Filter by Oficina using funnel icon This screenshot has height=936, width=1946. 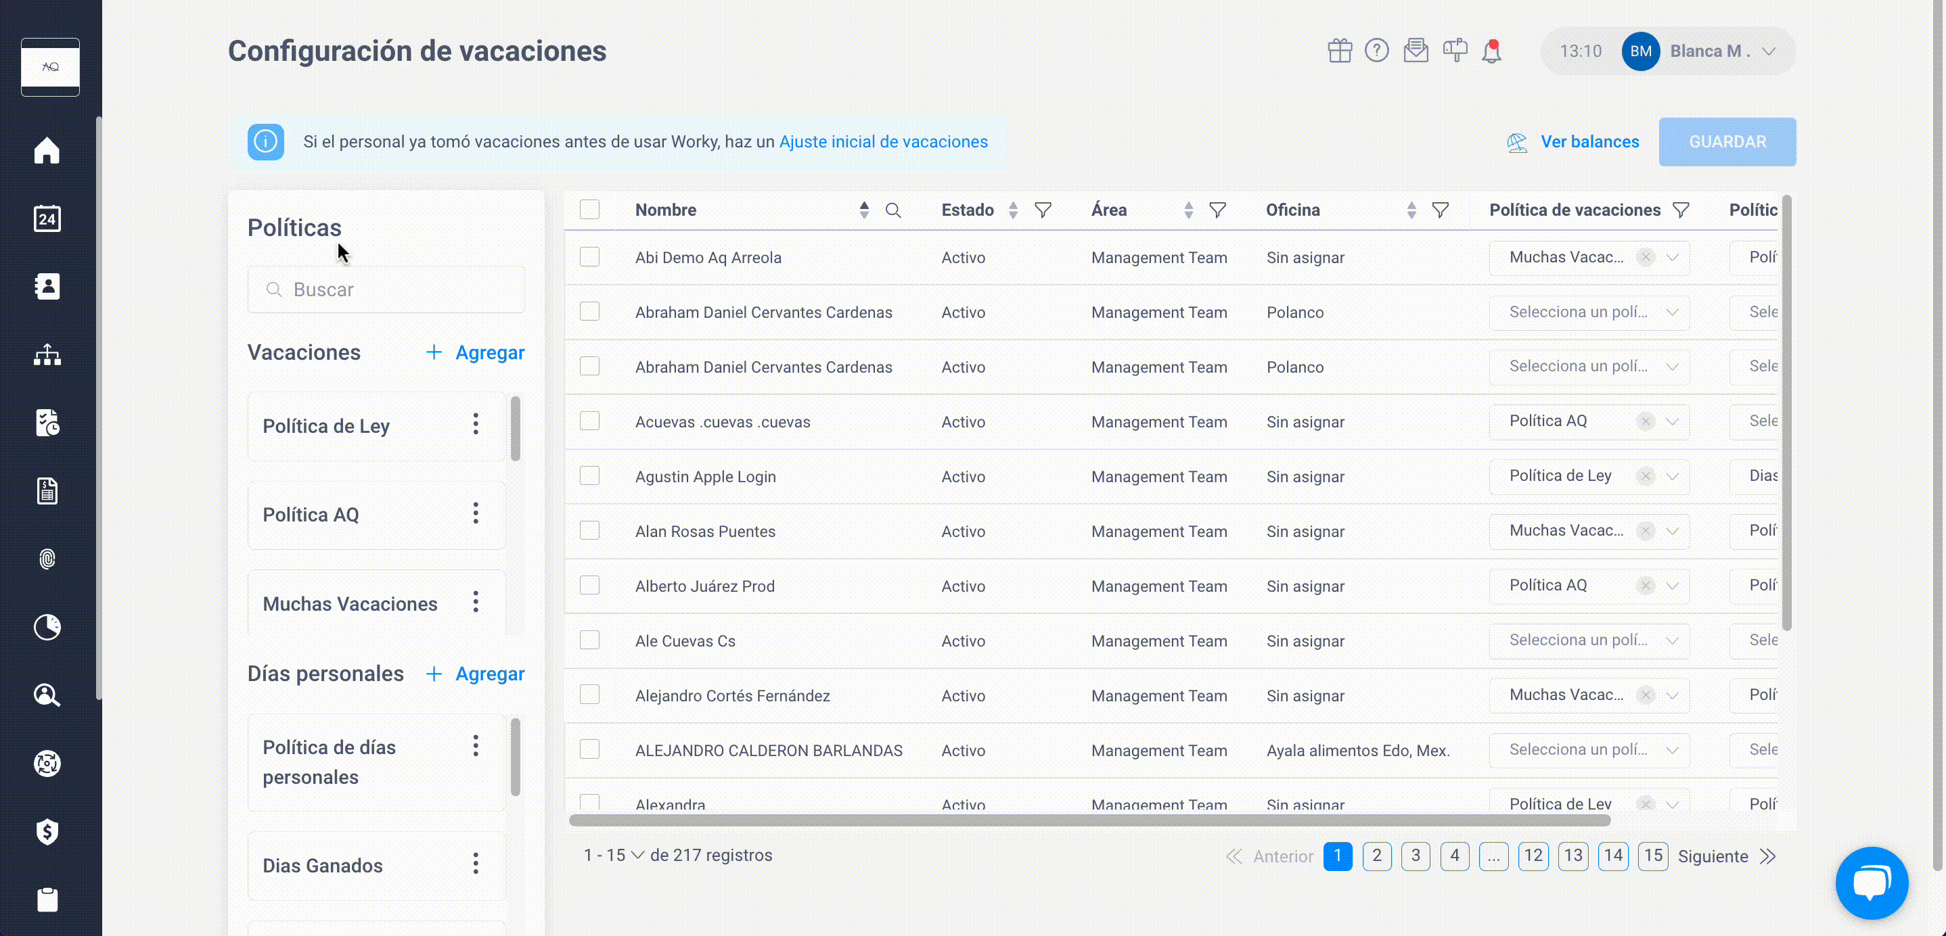1440,210
